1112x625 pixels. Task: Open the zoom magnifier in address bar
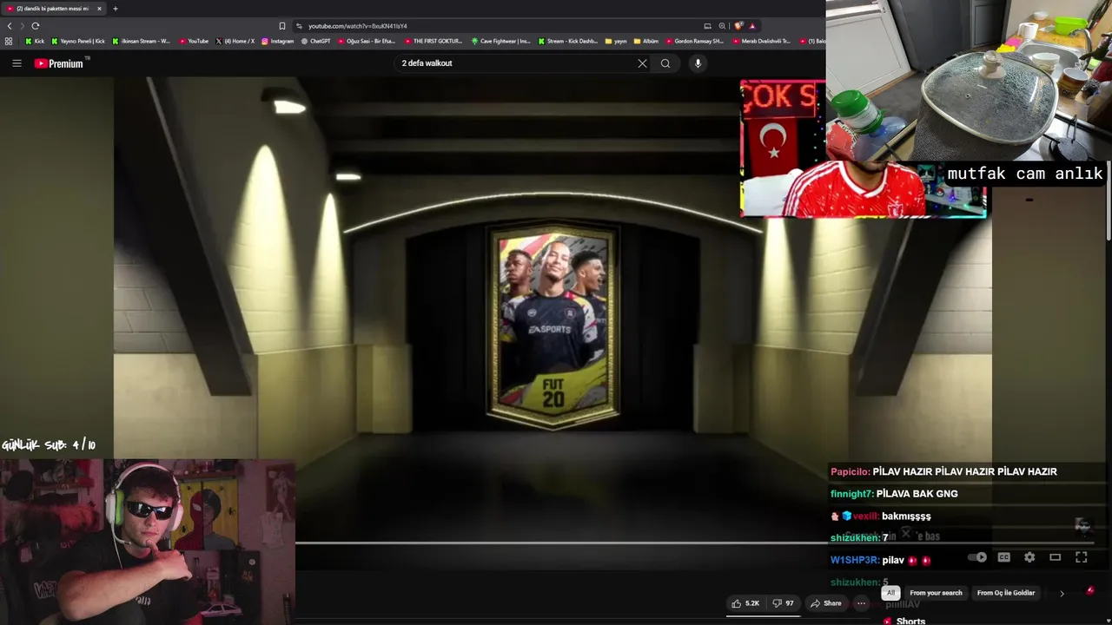722,26
